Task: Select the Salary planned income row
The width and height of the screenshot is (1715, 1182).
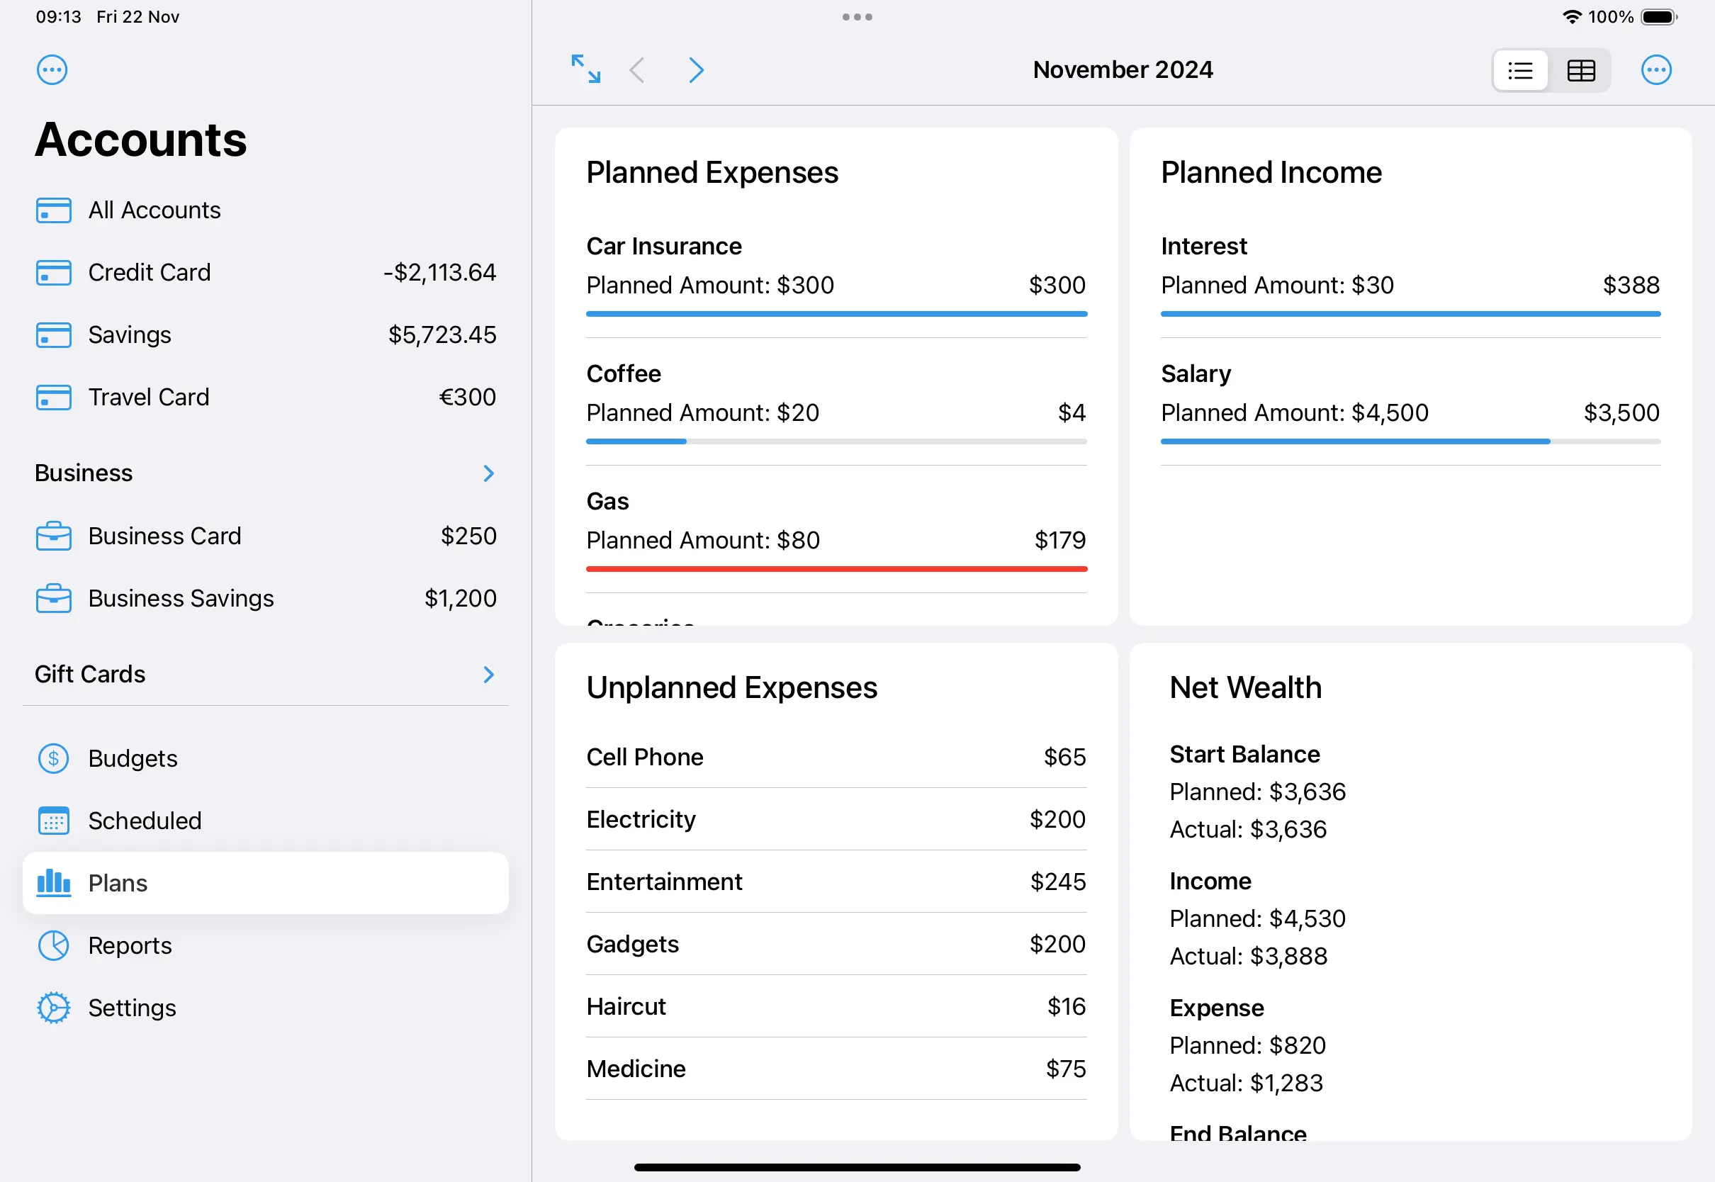Action: (1410, 400)
